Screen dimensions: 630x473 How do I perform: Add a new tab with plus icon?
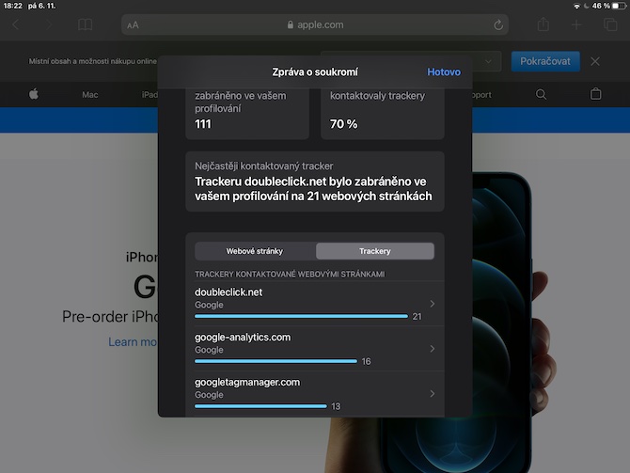pos(576,24)
